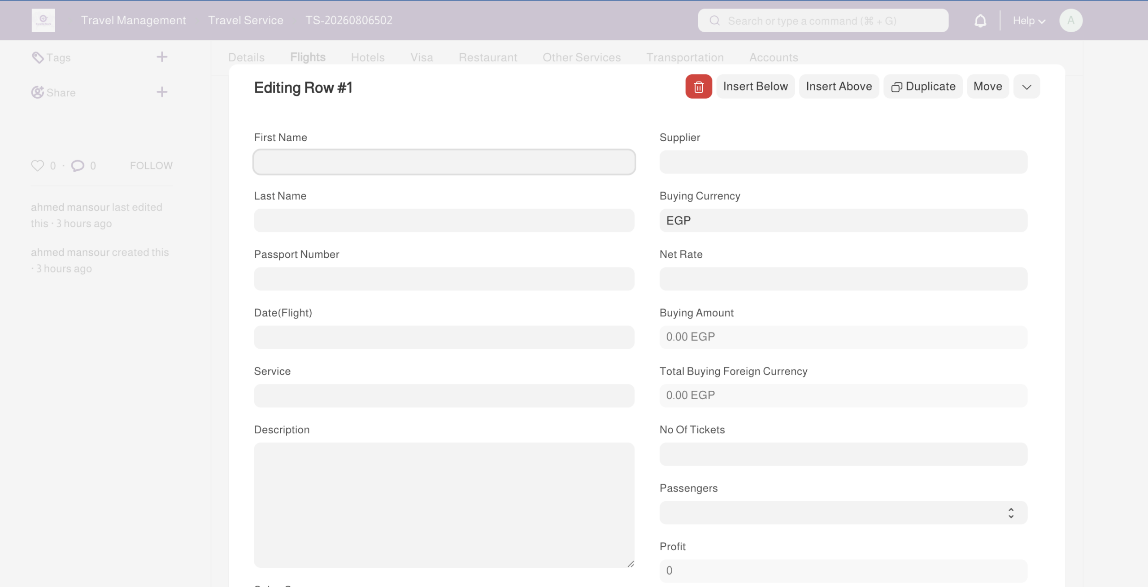Expand the Help menu
The width and height of the screenshot is (1148, 587).
click(1029, 21)
